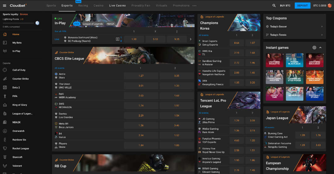
Task: Open Monopoly game thumbnail
Action: tap(294, 94)
